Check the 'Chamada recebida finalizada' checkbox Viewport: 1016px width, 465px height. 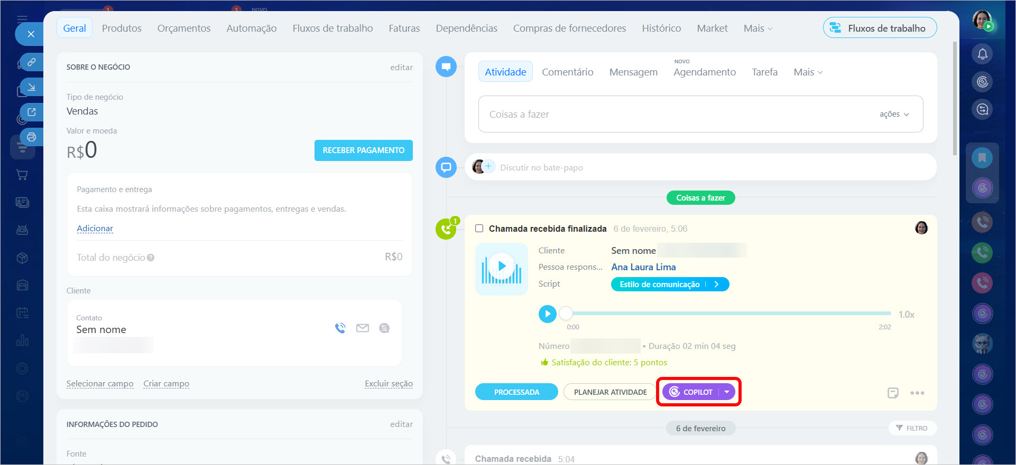click(x=479, y=229)
